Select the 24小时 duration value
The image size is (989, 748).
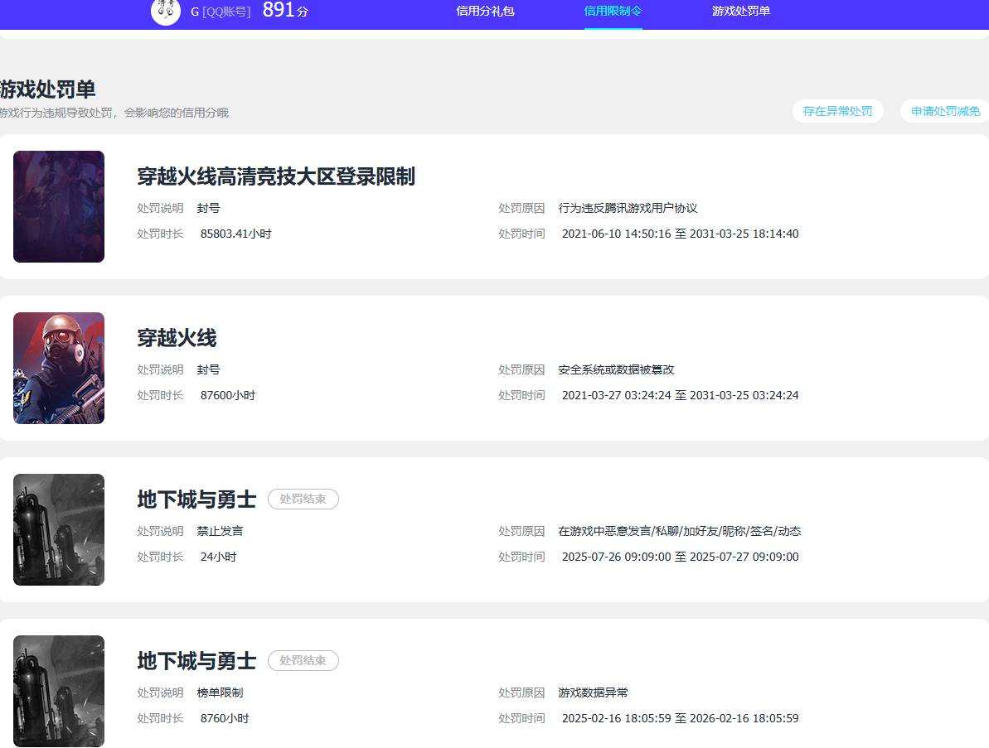[218, 557]
